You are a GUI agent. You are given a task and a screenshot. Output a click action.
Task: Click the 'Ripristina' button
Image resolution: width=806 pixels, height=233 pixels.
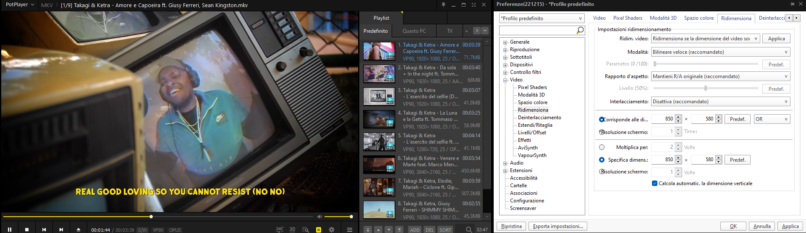tap(511, 226)
